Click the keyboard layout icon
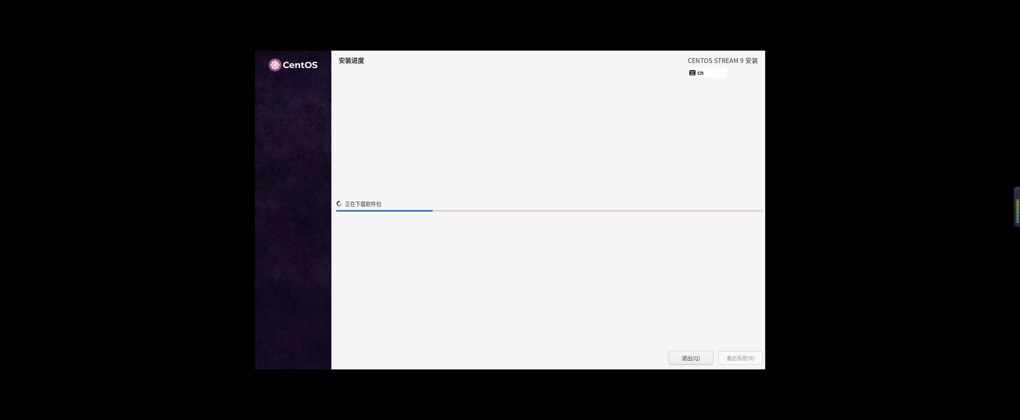1020x420 pixels. click(x=692, y=73)
